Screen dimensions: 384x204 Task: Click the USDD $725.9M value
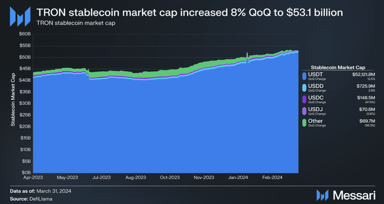(x=366, y=86)
